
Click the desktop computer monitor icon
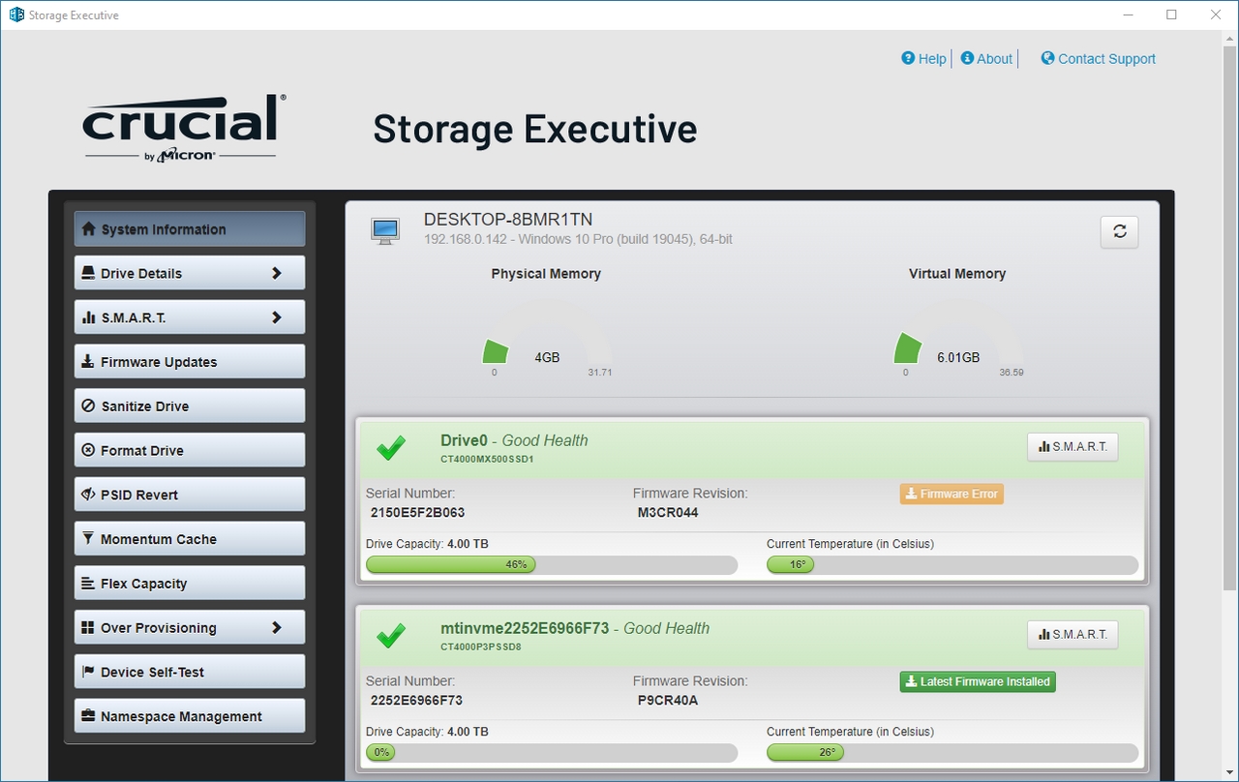click(x=385, y=230)
